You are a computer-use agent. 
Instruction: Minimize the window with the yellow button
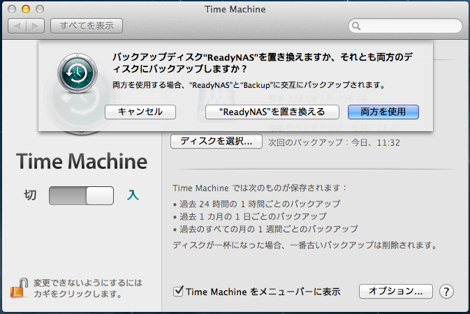(27, 9)
